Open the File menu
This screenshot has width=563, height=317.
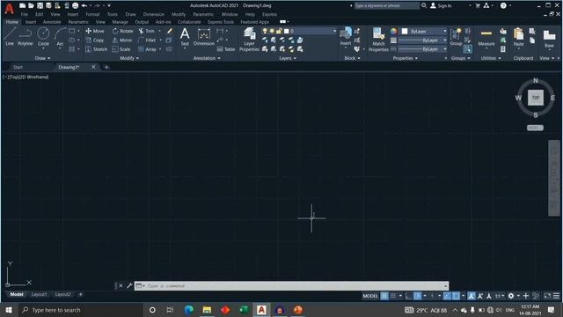pyautogui.click(x=25, y=14)
